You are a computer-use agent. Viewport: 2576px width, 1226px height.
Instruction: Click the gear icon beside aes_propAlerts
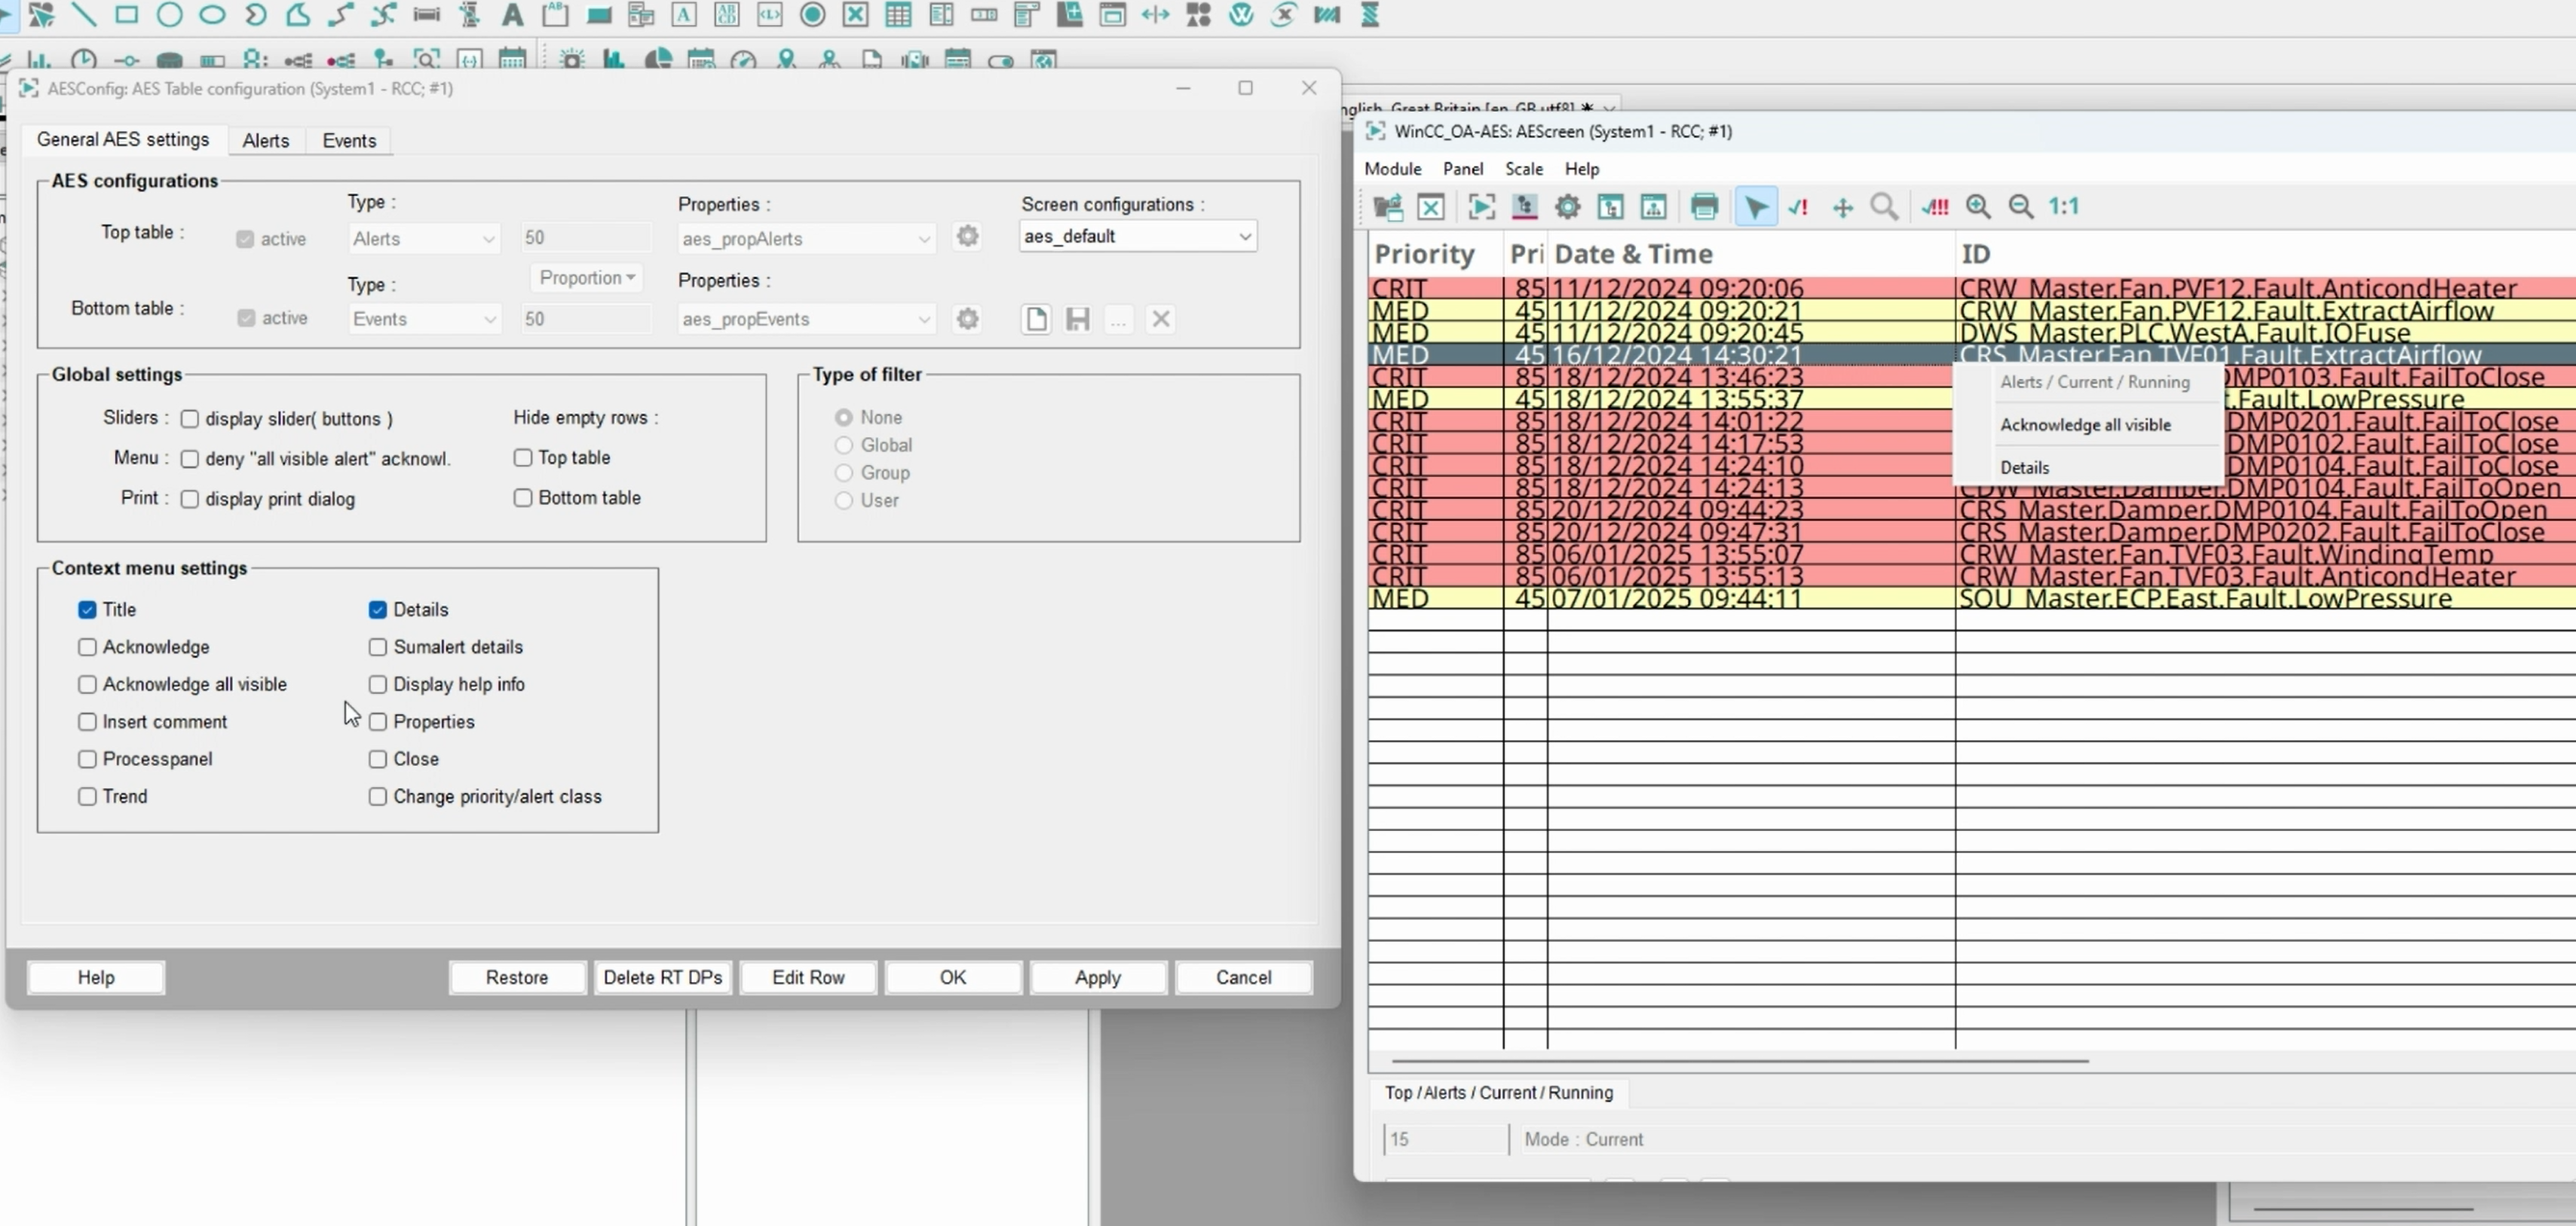pos(967,237)
